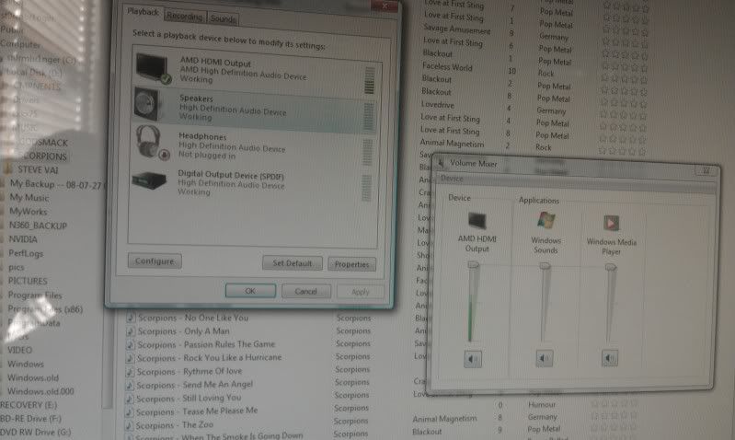Click AMD HDMI Output icon in Volume Mixer
Image resolution: width=735 pixels, height=440 pixels.
[477, 221]
